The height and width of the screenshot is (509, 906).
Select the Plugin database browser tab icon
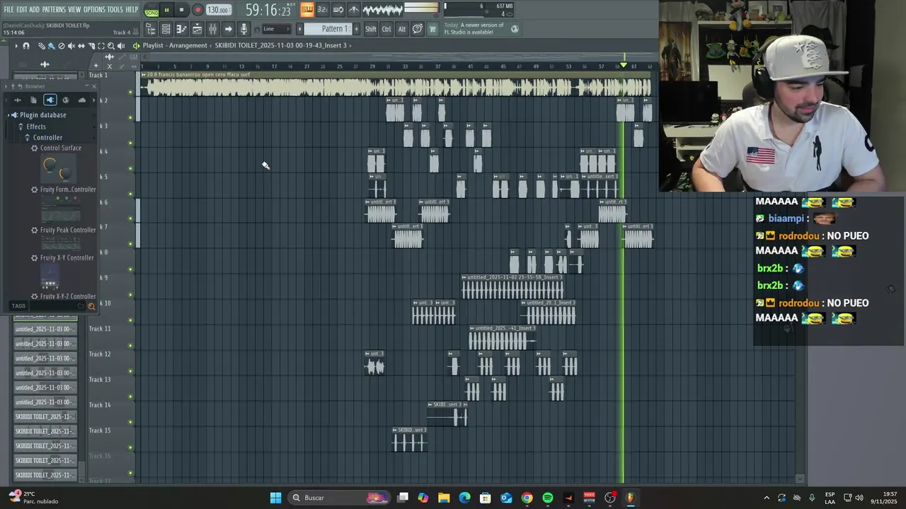pos(50,100)
